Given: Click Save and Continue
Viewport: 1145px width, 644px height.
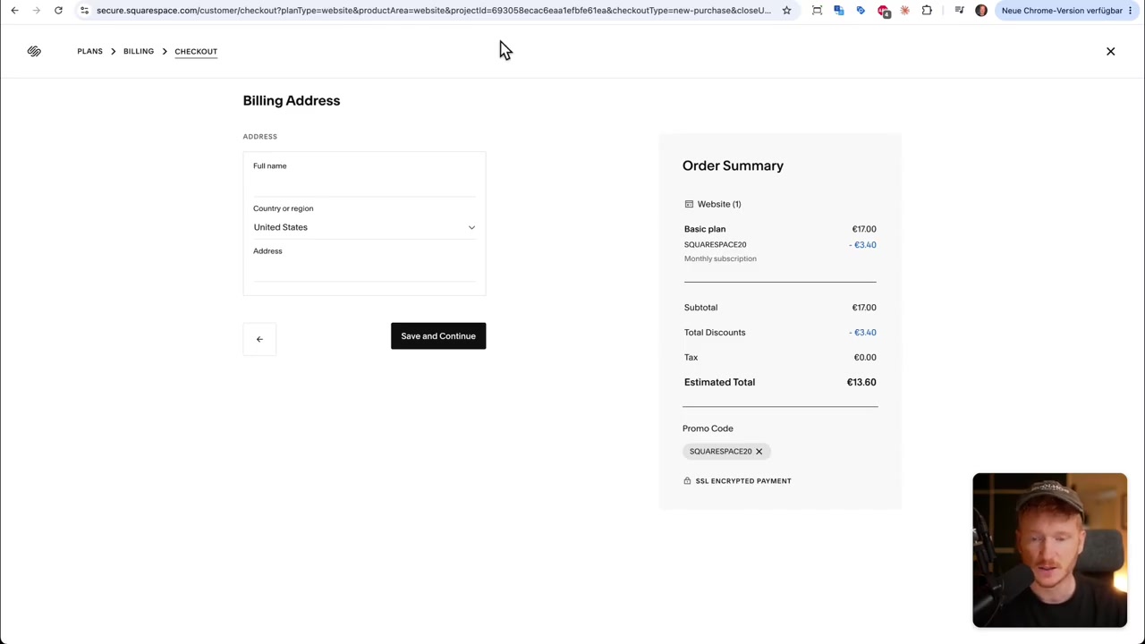Looking at the screenshot, I should click(438, 336).
